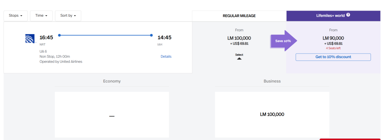Click the Save 10% purple arrow
Viewport: 383px width, 140px height.
pyautogui.click(x=284, y=41)
